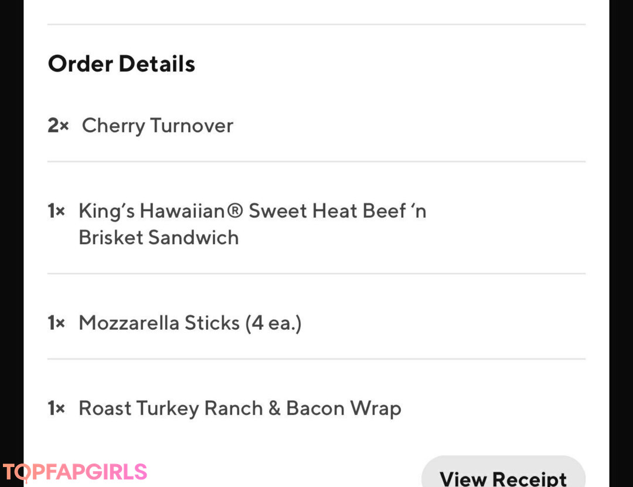The width and height of the screenshot is (633, 487).
Task: Click the TOPFAPGIRLS watermark logo
Action: tap(74, 472)
